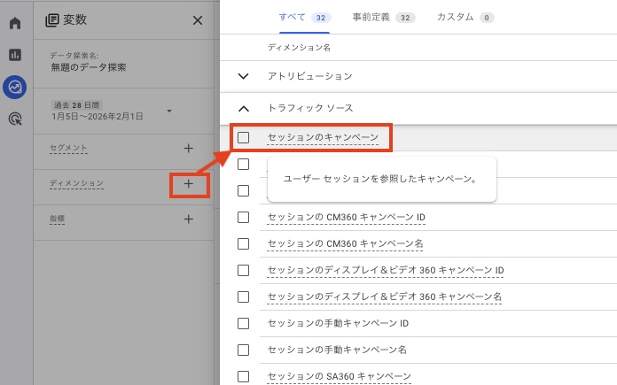The height and width of the screenshot is (385, 617).
Task: Open the Reports bar chart icon
Action: (x=15, y=55)
